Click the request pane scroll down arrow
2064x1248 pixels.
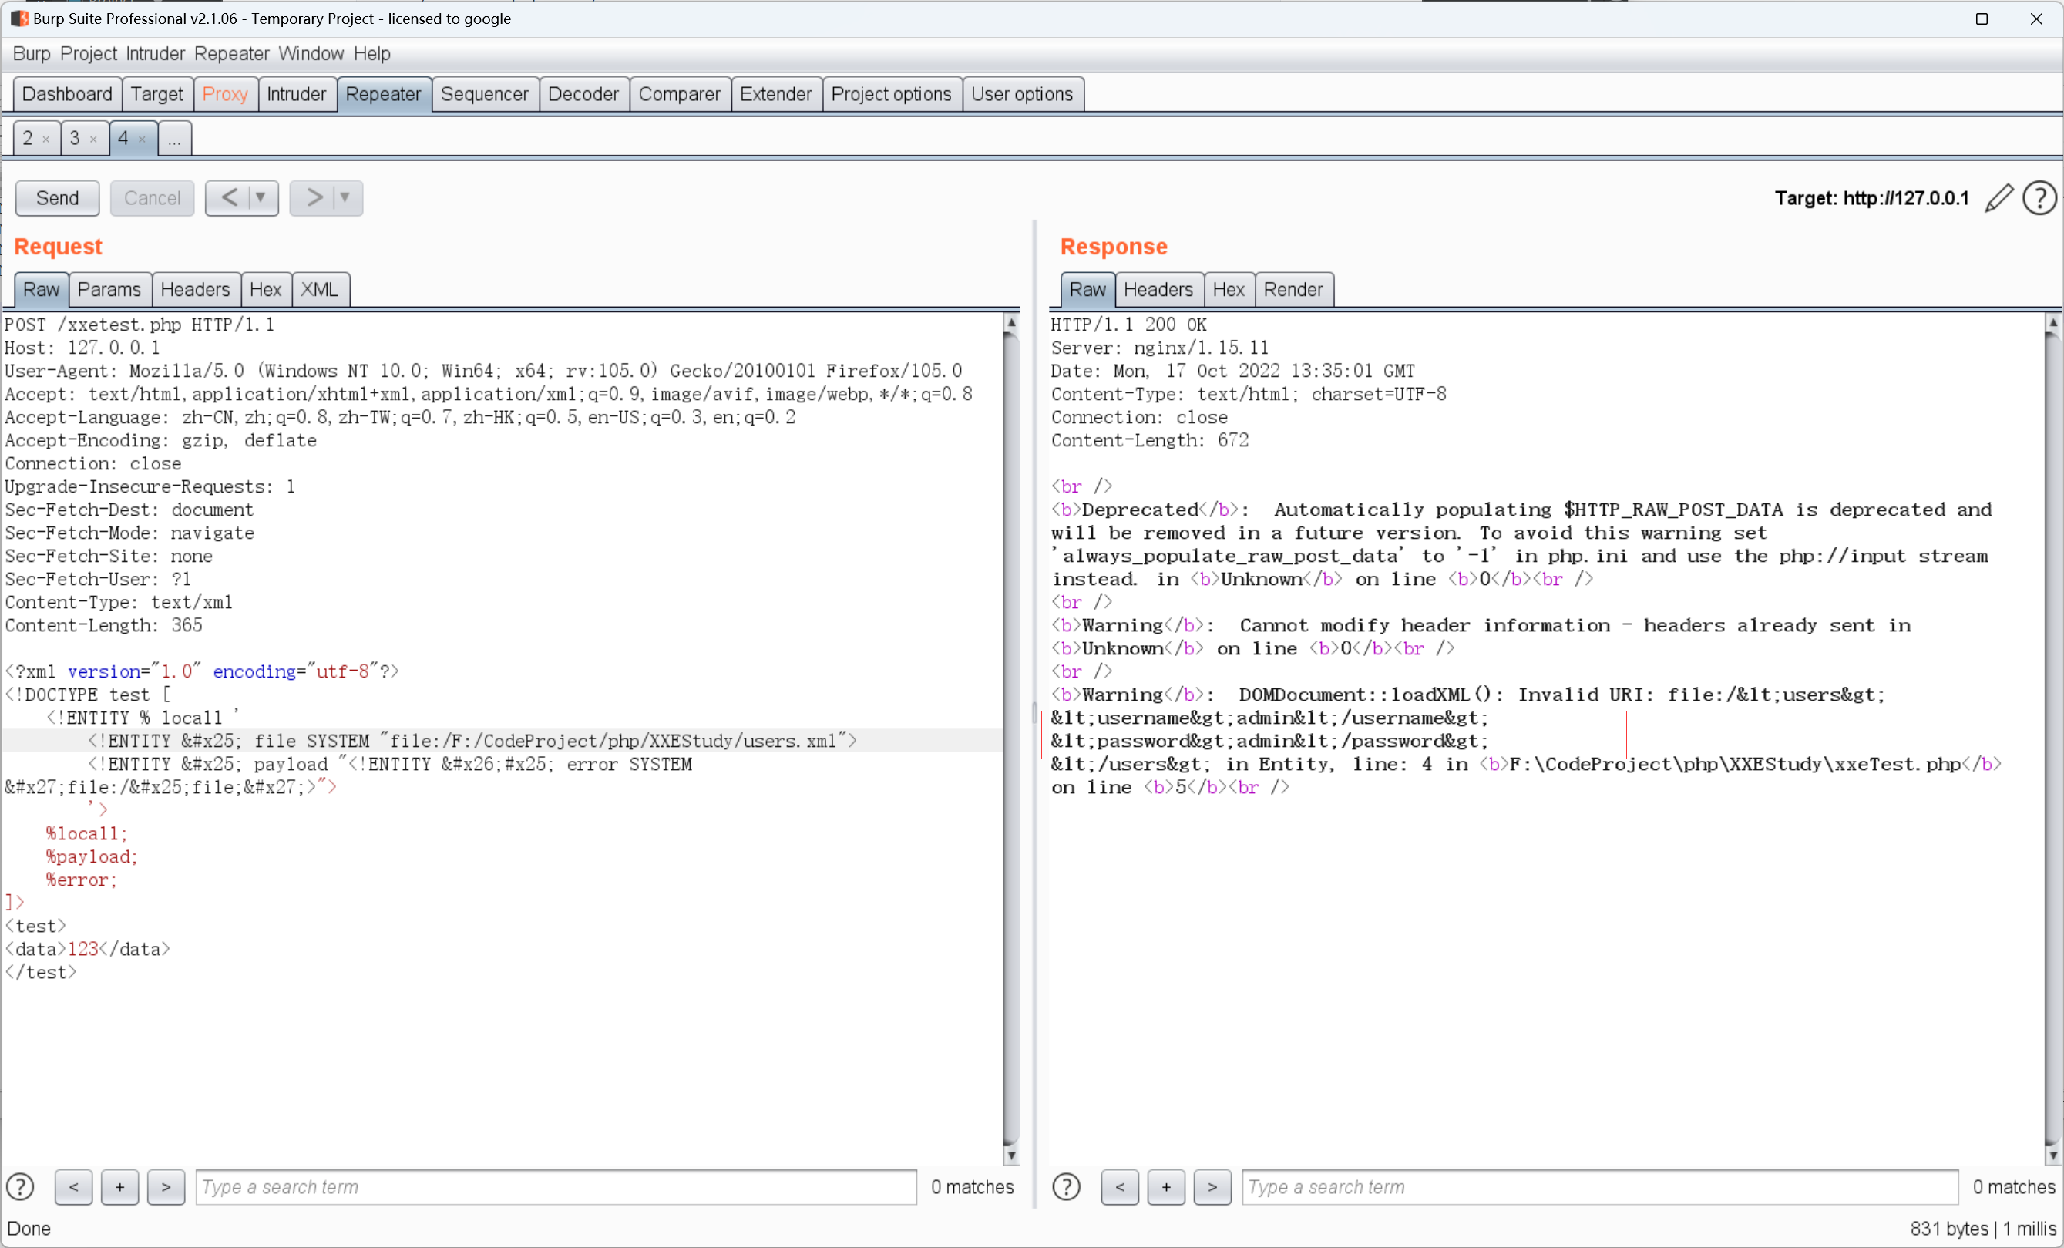[1011, 1155]
